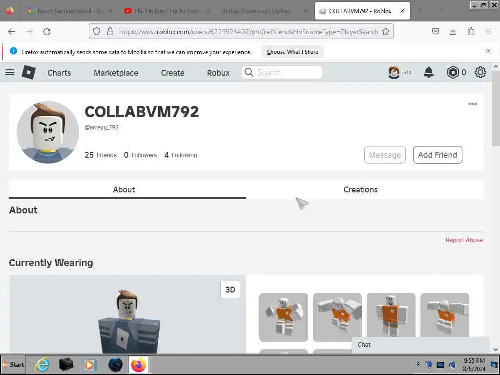The width and height of the screenshot is (500, 375).
Task: Click the volume icon in system tray
Action: pyautogui.click(x=452, y=364)
